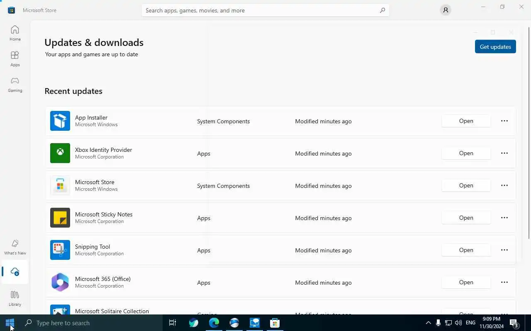Click the Recent updates heading

(73, 91)
